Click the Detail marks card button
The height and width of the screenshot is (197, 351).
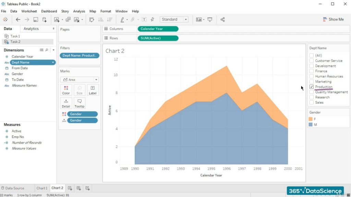pyautogui.click(x=66, y=103)
